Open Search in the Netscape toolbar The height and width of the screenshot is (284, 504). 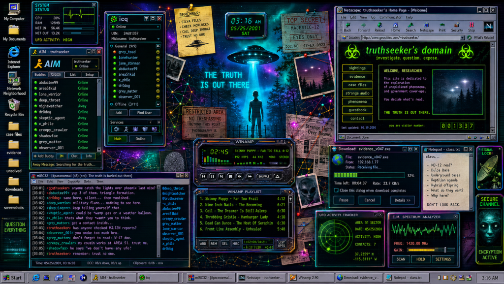(x=410, y=27)
